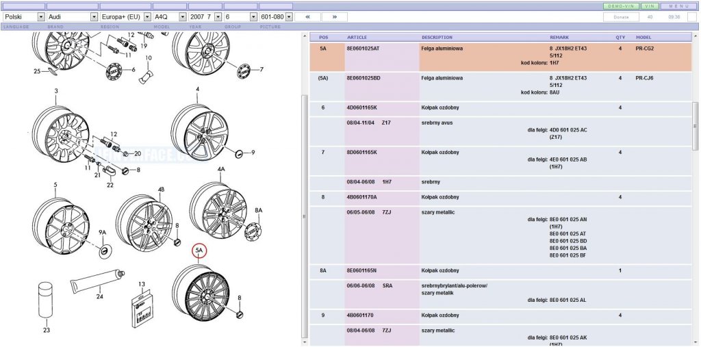Open the MENU button
701x347 pixels.
click(x=679, y=6)
